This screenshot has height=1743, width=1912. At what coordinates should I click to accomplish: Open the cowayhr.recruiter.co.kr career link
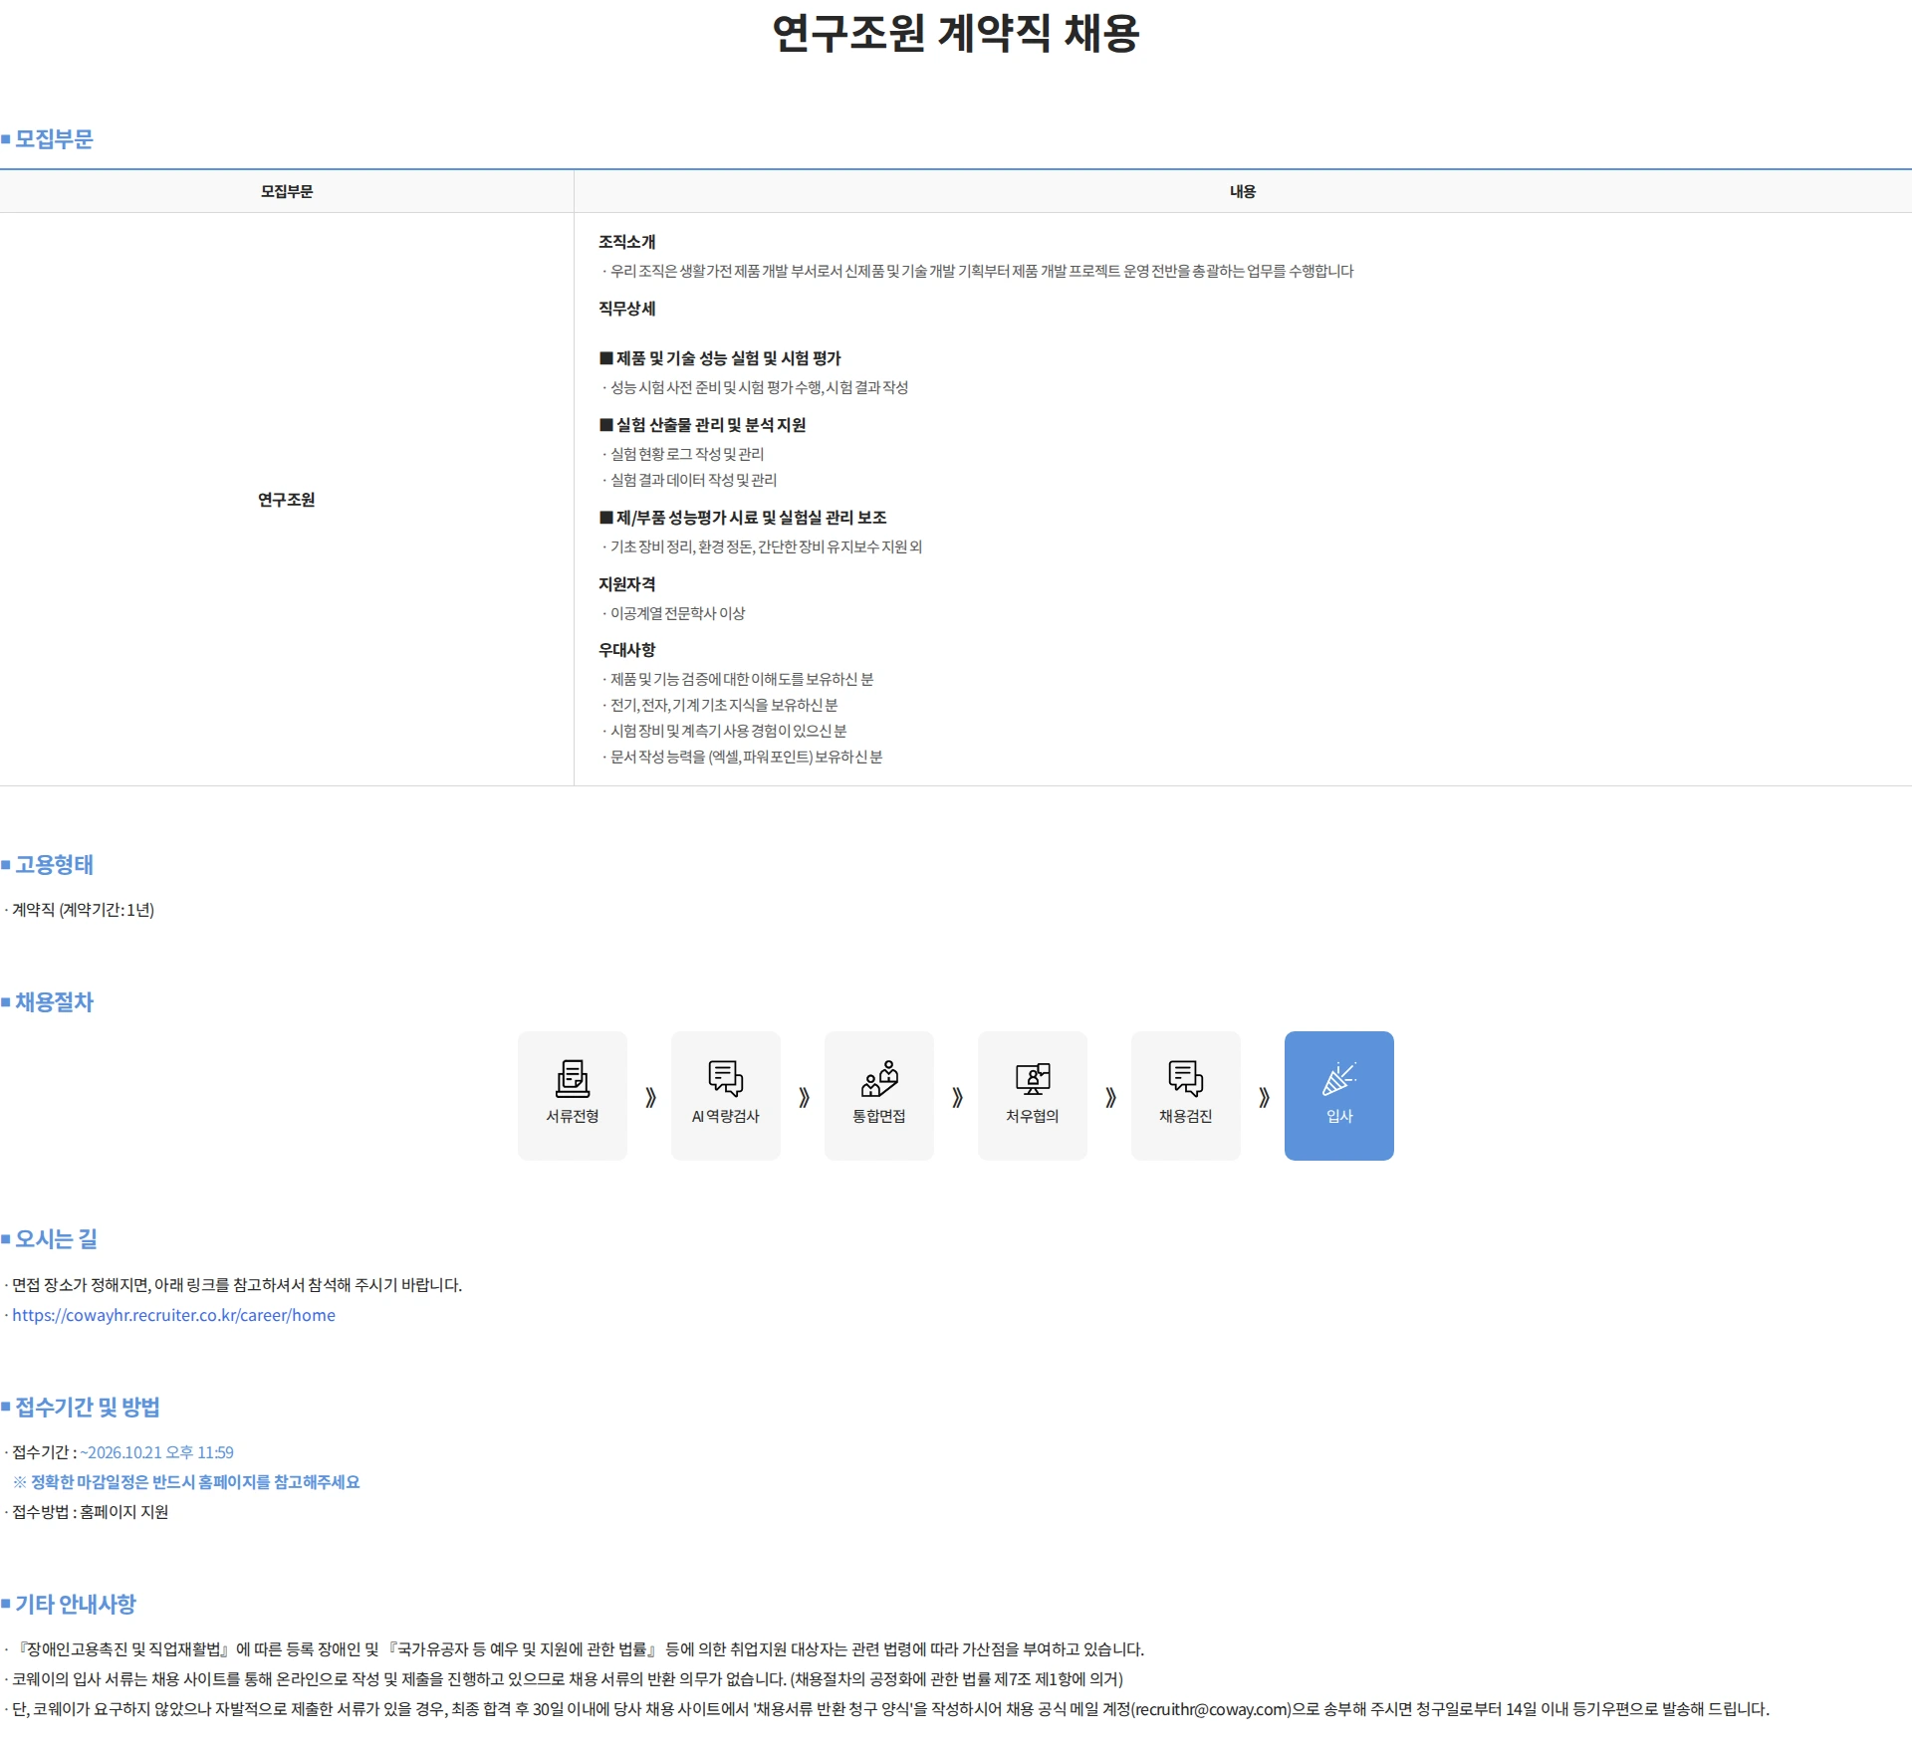(173, 1315)
